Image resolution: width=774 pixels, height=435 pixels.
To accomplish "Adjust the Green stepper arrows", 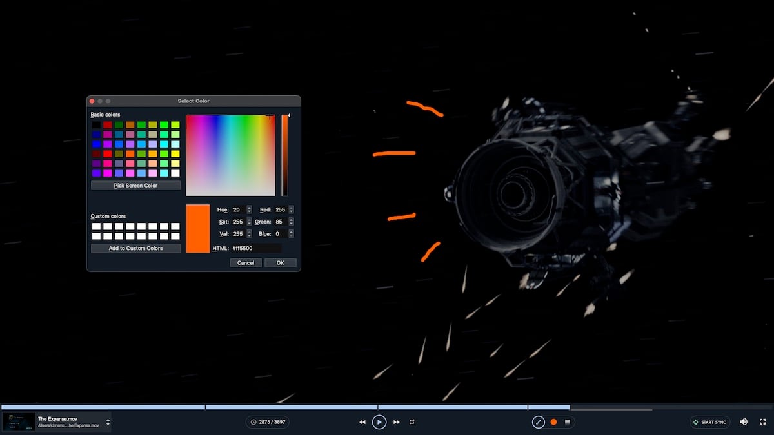I will [x=292, y=222].
